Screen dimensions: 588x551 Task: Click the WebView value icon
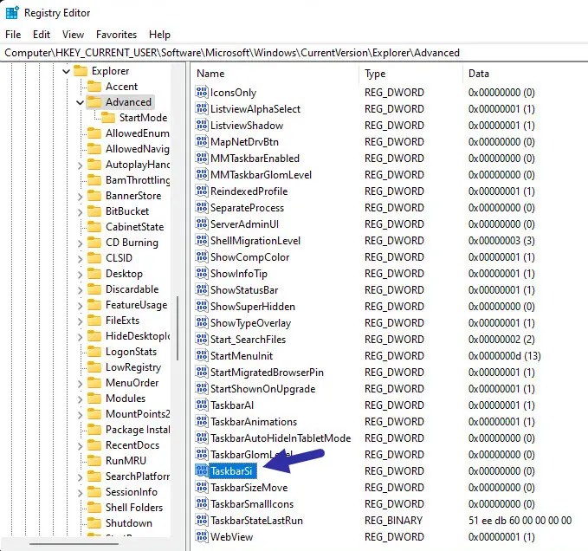coord(202,537)
